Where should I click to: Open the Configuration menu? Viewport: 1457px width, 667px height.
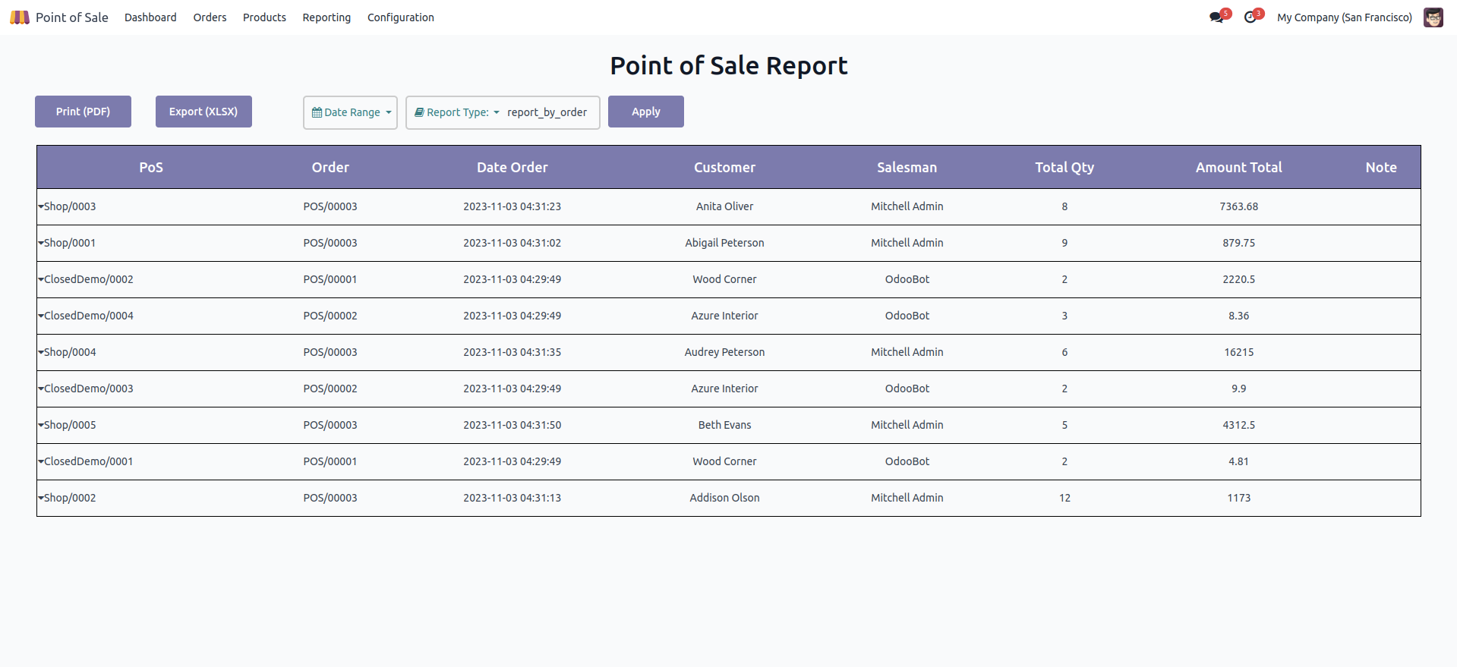point(400,17)
